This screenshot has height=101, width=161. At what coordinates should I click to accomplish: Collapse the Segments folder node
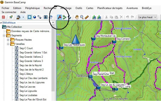coord(4,36)
